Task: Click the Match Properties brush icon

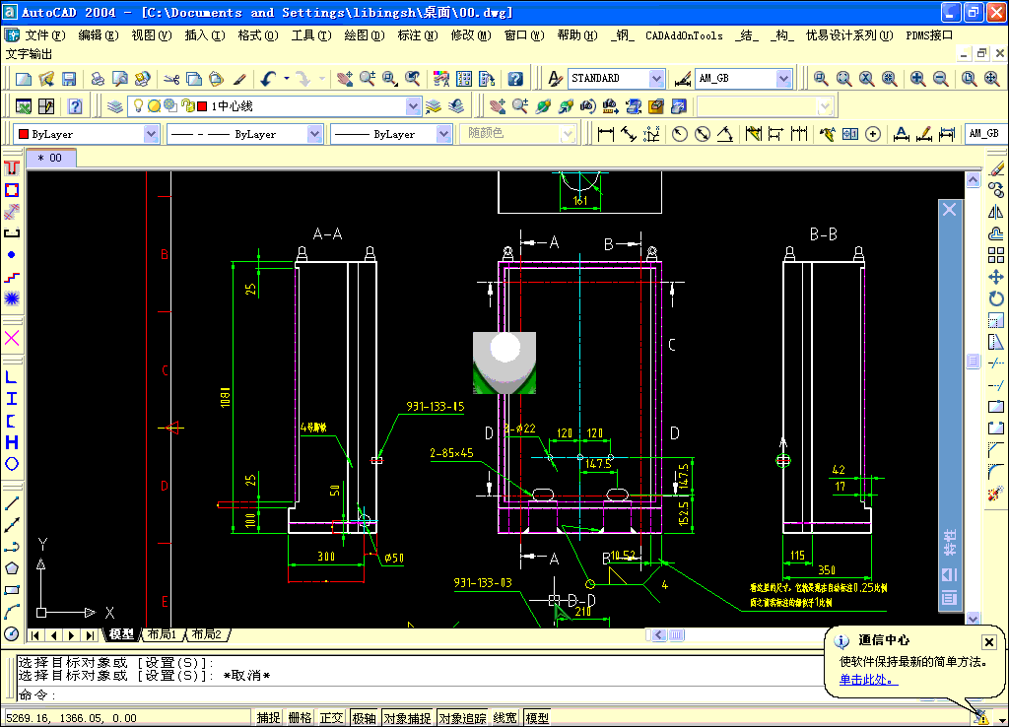Action: (239, 79)
